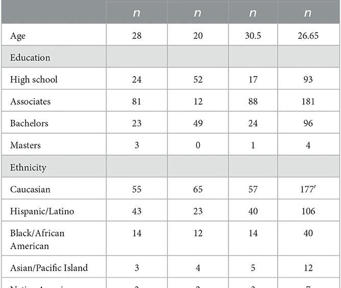Select the mean age cell 26.65

point(308,36)
